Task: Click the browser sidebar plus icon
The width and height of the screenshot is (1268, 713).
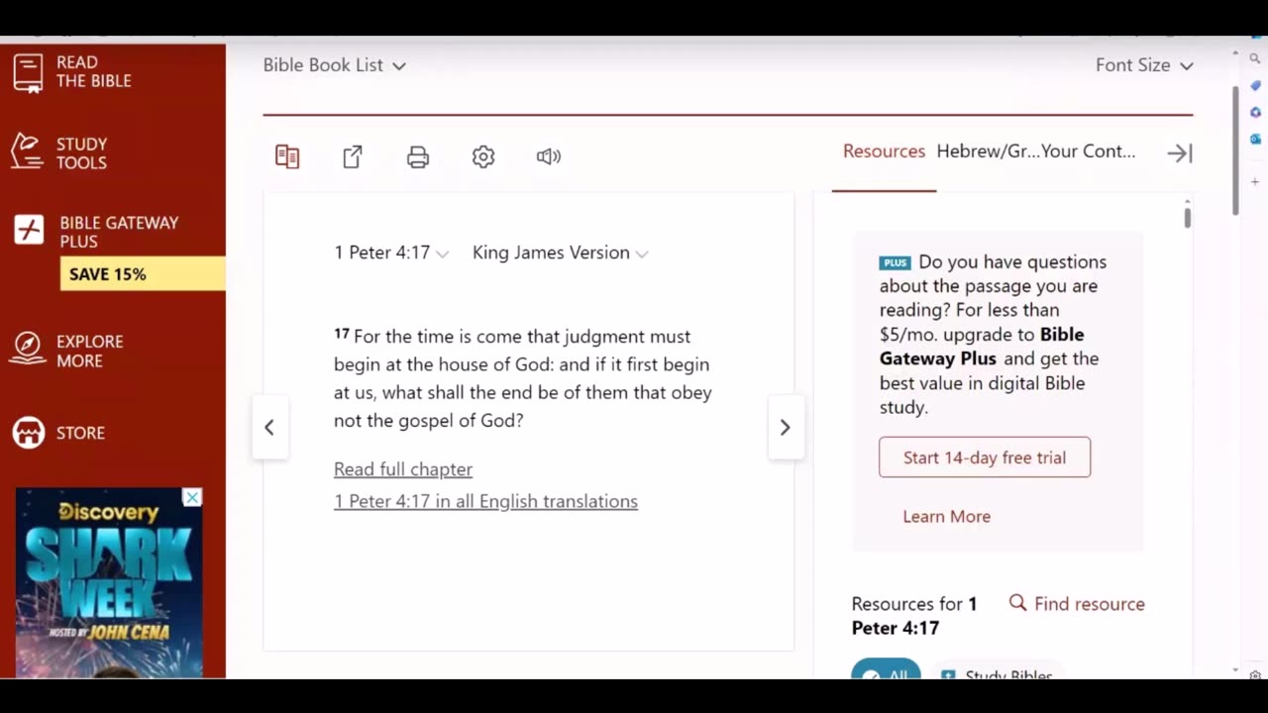Action: tap(1255, 182)
